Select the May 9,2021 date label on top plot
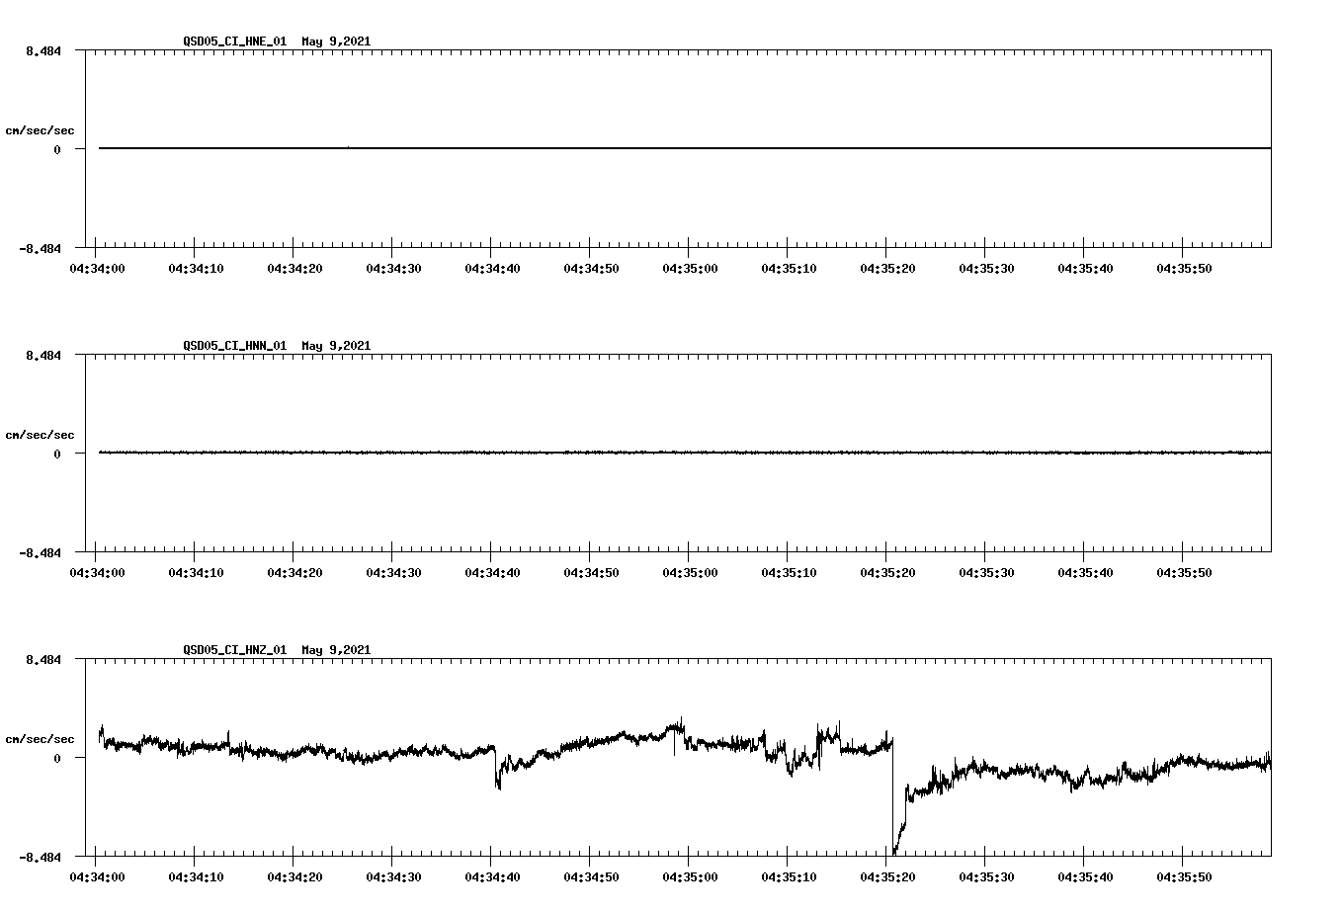 pyautogui.click(x=336, y=41)
